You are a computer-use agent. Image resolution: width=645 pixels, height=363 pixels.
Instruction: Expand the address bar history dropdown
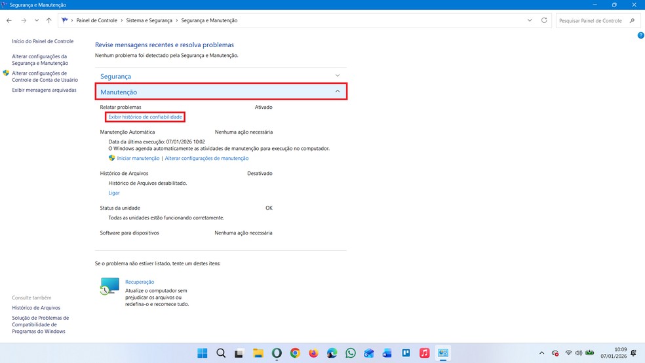click(x=530, y=20)
